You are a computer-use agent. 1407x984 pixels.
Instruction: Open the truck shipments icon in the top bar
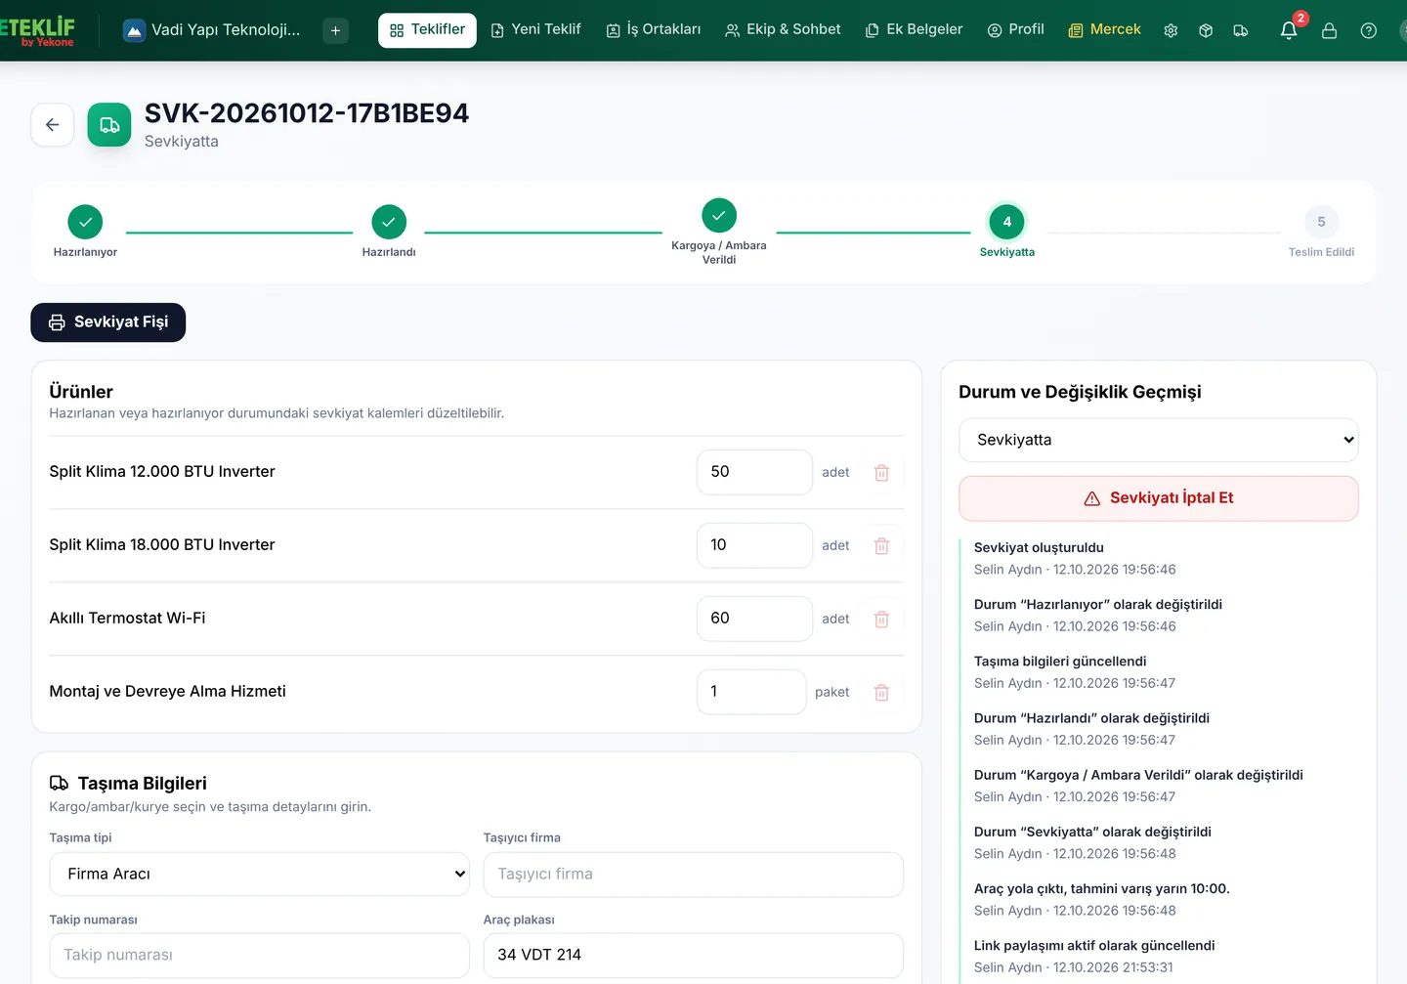point(1241,30)
